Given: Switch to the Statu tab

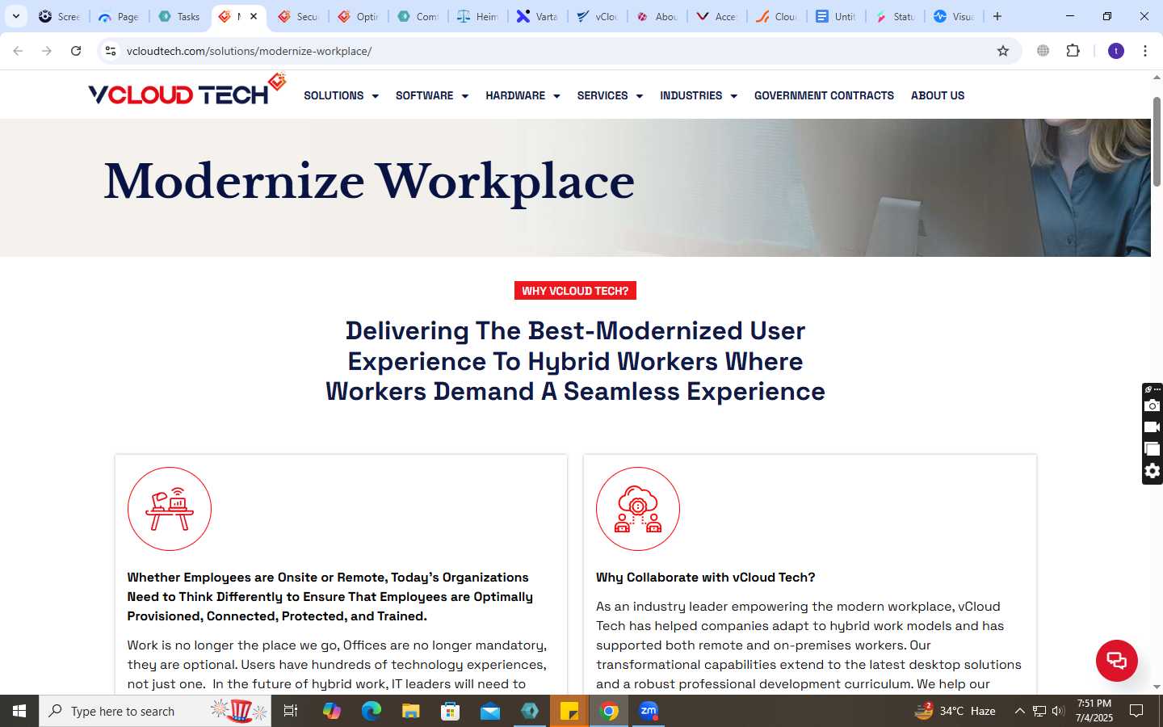Looking at the screenshot, I should (x=896, y=16).
